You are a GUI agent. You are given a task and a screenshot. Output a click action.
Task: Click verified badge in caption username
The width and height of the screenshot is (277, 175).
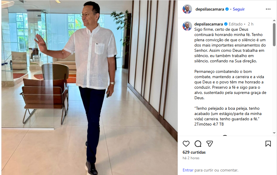point(226,24)
